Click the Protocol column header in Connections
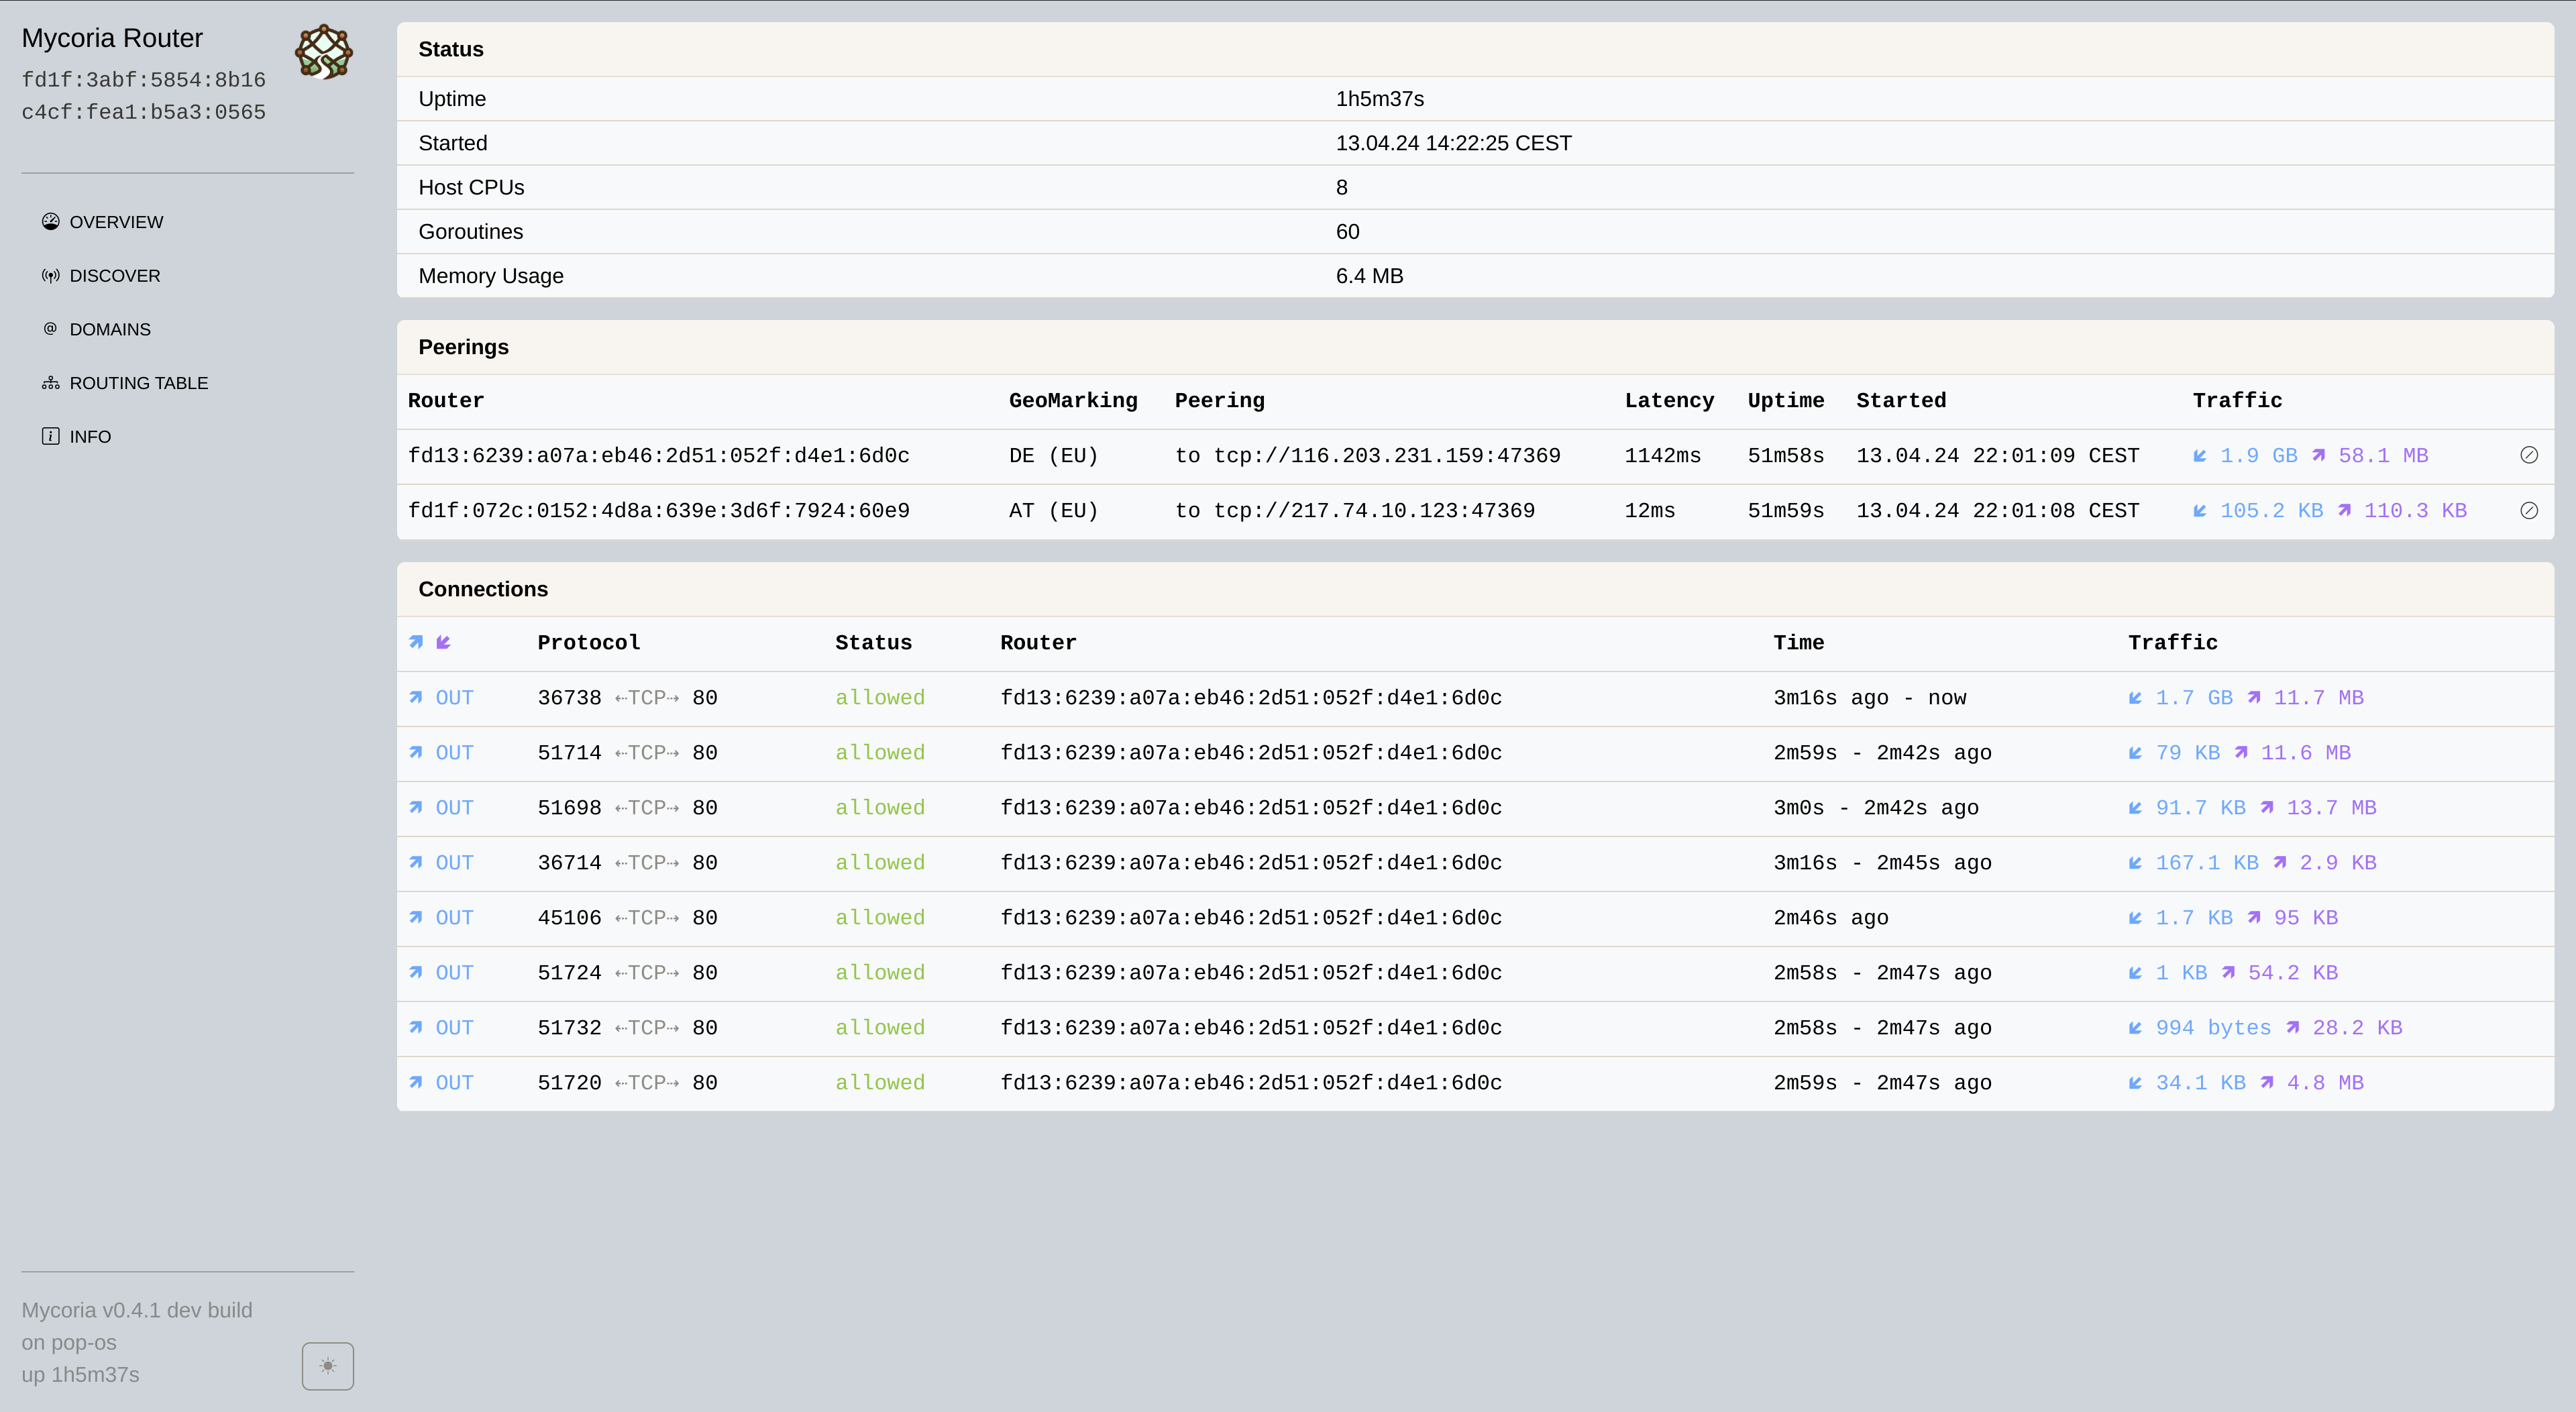 pyautogui.click(x=588, y=643)
